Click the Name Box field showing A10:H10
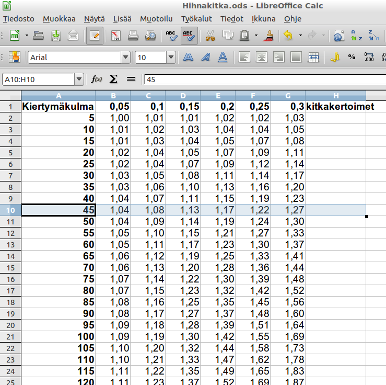 39,80
